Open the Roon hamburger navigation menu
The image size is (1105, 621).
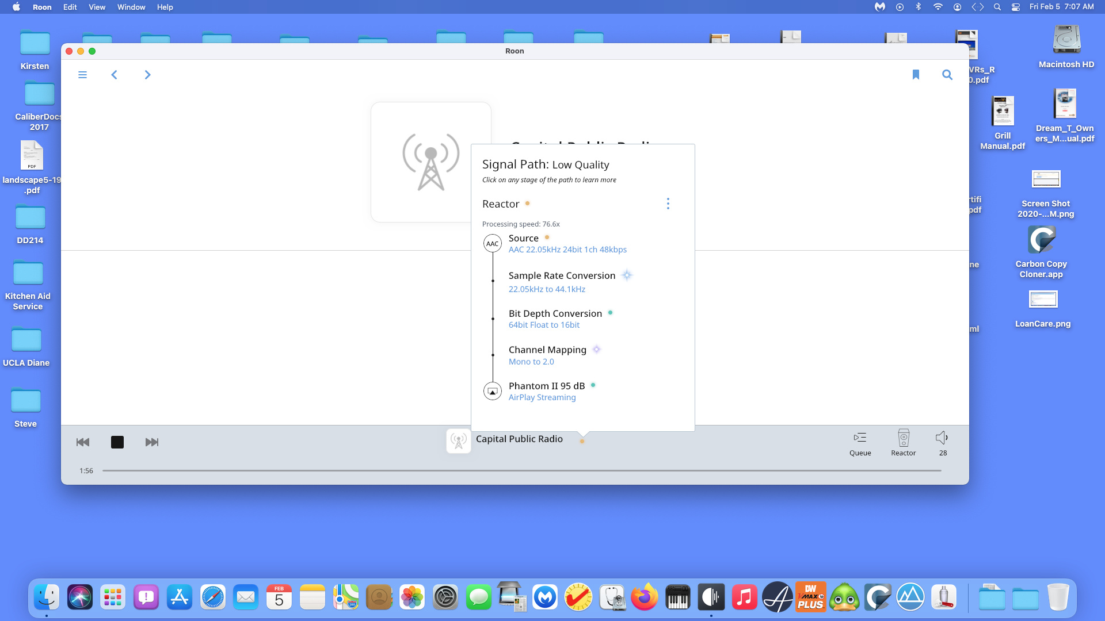click(x=82, y=75)
